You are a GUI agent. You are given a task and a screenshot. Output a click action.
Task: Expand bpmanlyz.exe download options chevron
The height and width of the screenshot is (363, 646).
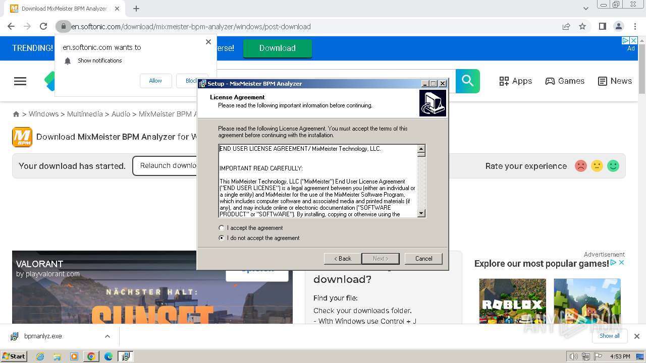107,336
